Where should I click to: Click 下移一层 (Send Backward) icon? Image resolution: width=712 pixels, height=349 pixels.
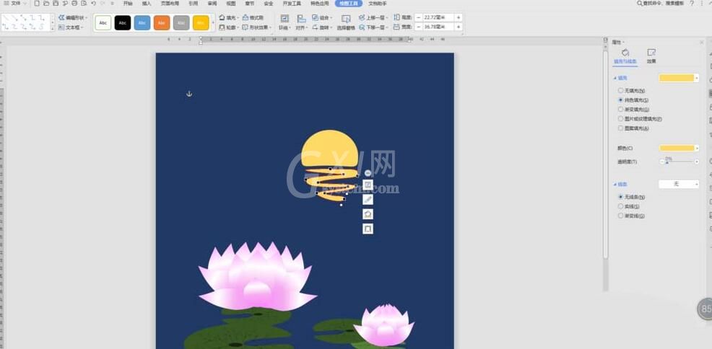(x=362, y=27)
